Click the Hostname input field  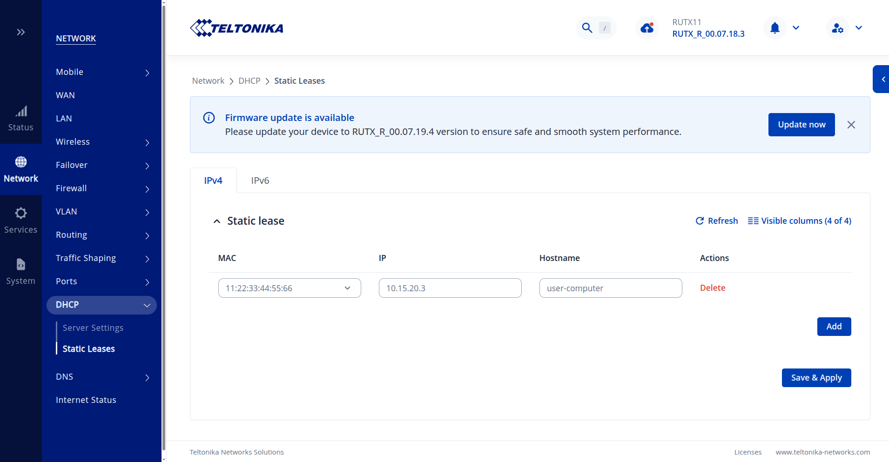click(610, 288)
